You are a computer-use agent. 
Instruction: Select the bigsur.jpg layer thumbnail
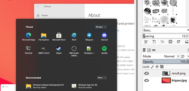[x=166, y=80]
